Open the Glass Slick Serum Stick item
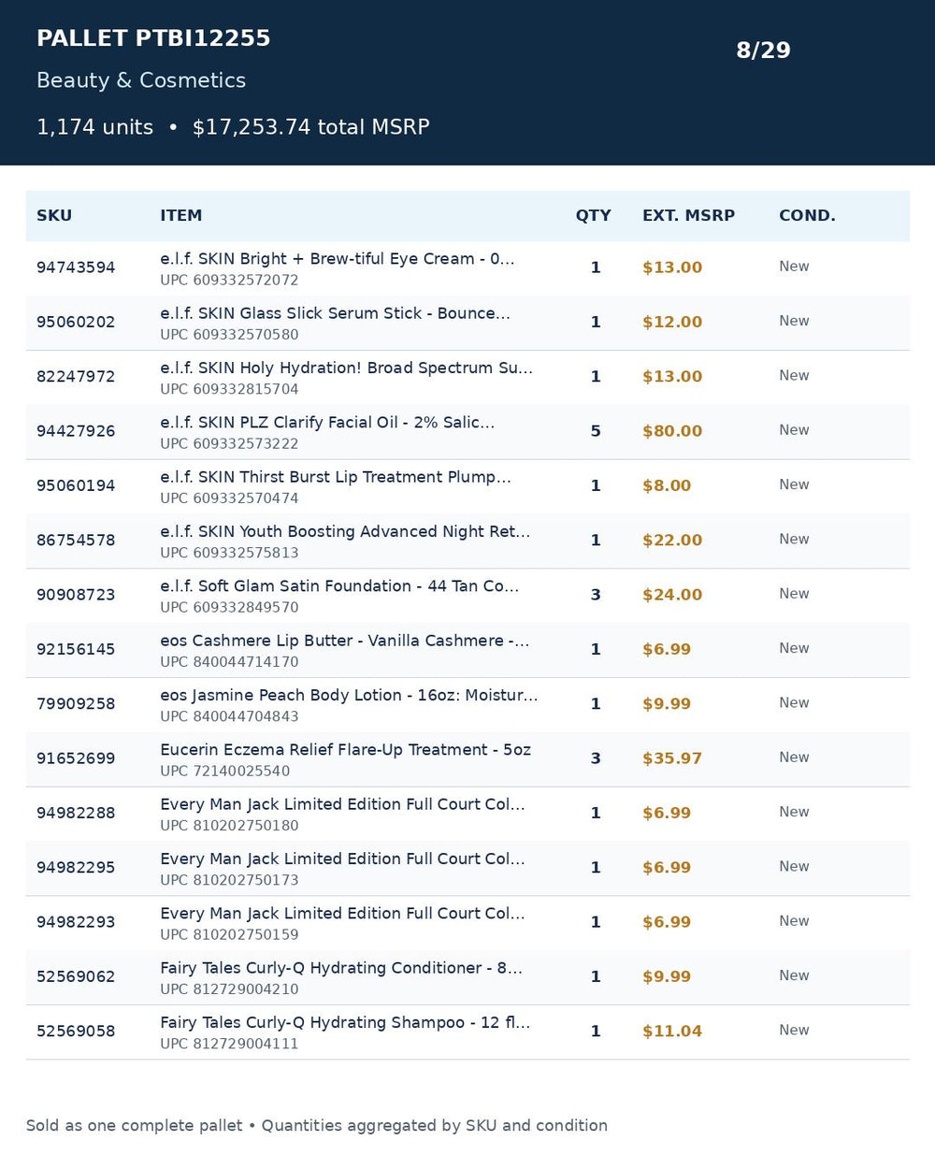This screenshot has height=1169, width=935. coord(335,313)
